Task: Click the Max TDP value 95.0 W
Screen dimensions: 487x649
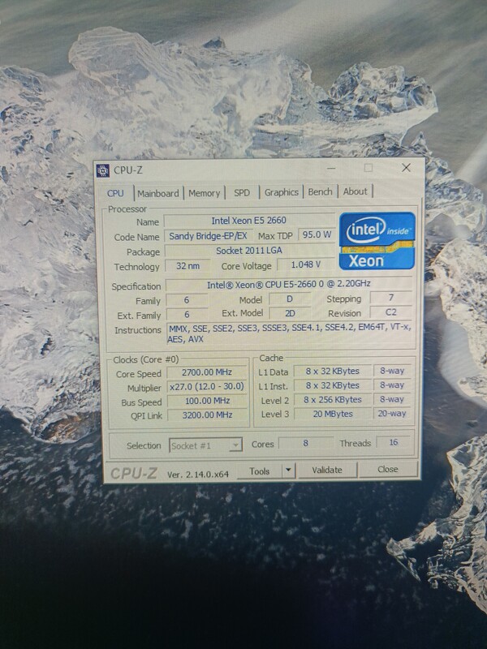Action: 317,234
